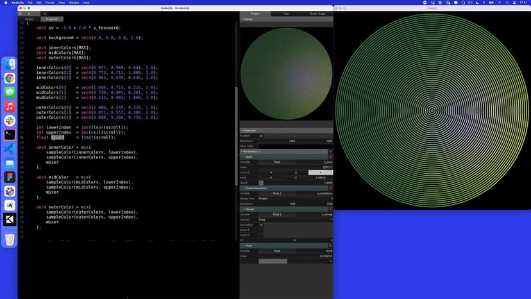Open Figma from the dock

pyautogui.click(x=10, y=177)
